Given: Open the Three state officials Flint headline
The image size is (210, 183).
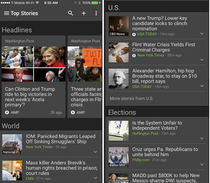Looking at the screenshot, I should (x=86, y=97).
